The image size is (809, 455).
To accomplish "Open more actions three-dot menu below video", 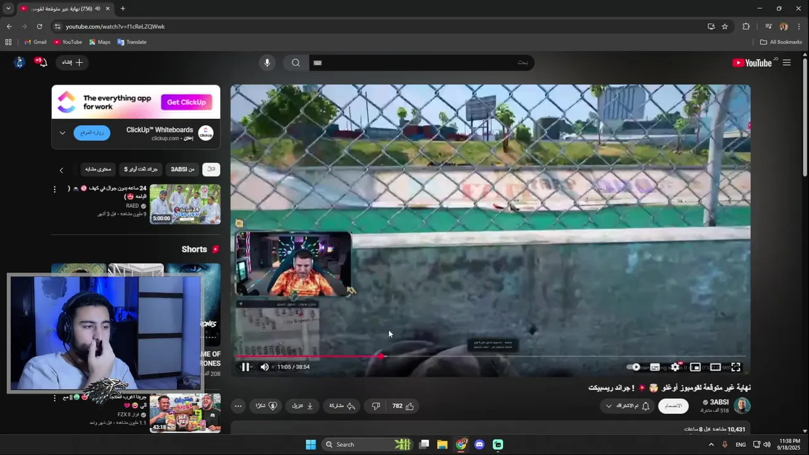I will coord(238,406).
